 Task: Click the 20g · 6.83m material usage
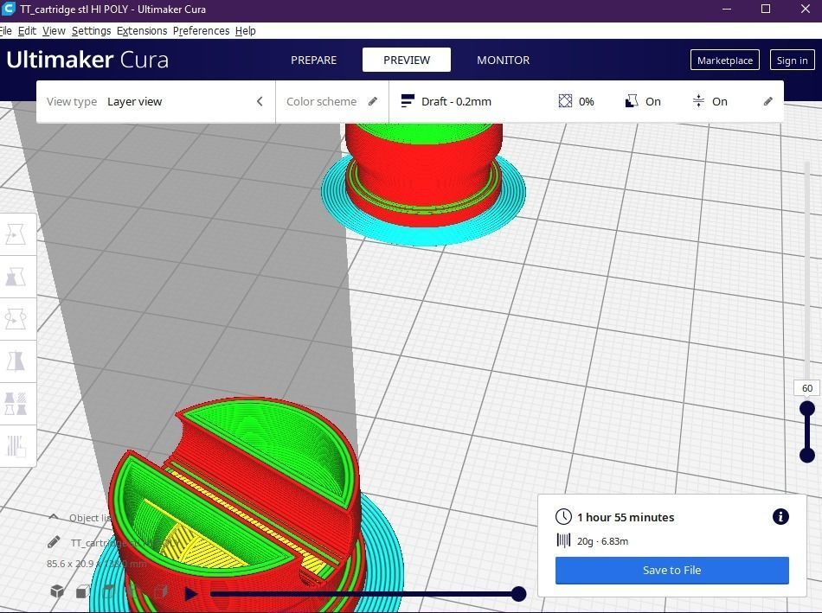(602, 541)
